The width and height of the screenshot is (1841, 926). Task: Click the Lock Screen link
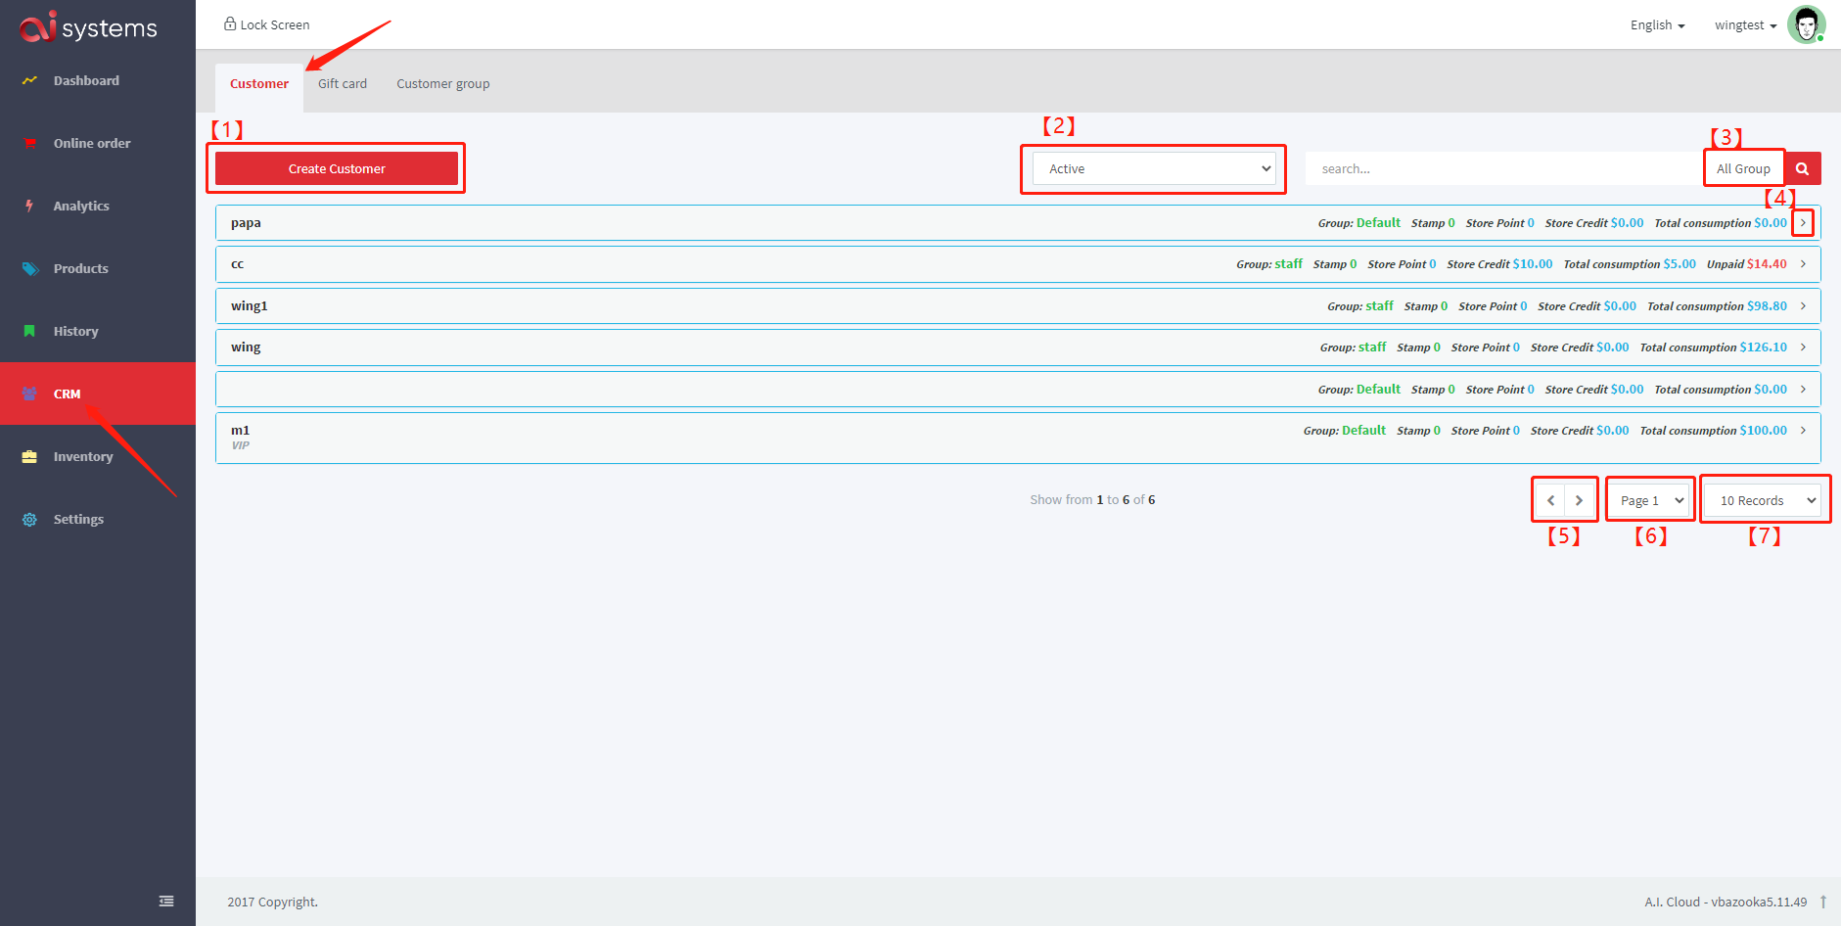coord(266,24)
